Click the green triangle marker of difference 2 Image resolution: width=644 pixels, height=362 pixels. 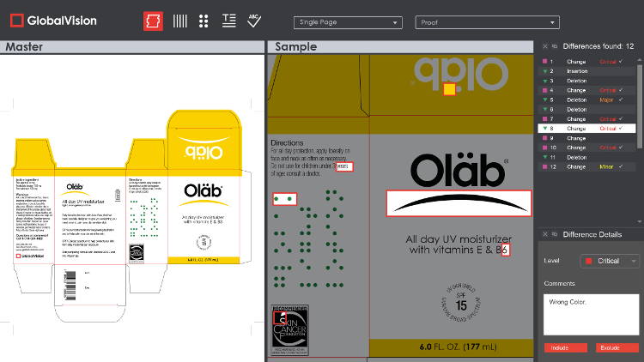[x=545, y=71]
